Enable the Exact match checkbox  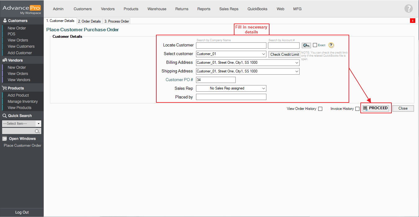315,45
